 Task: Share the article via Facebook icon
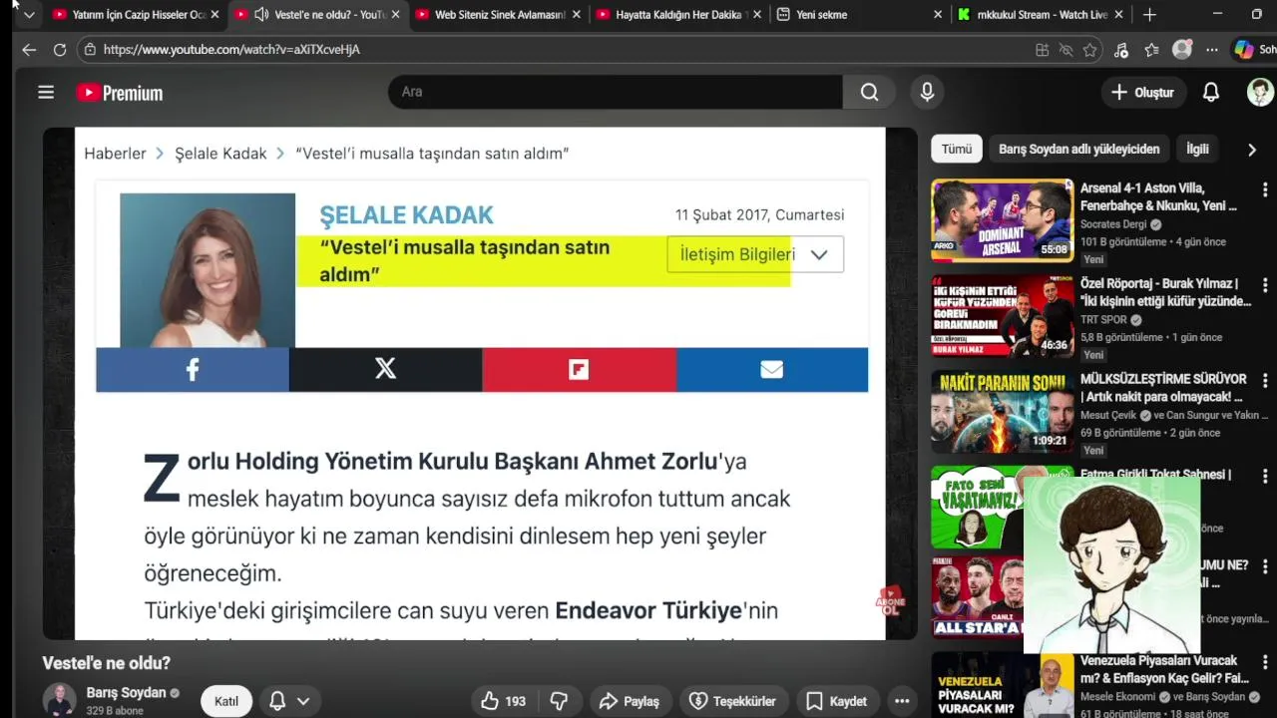point(193,370)
